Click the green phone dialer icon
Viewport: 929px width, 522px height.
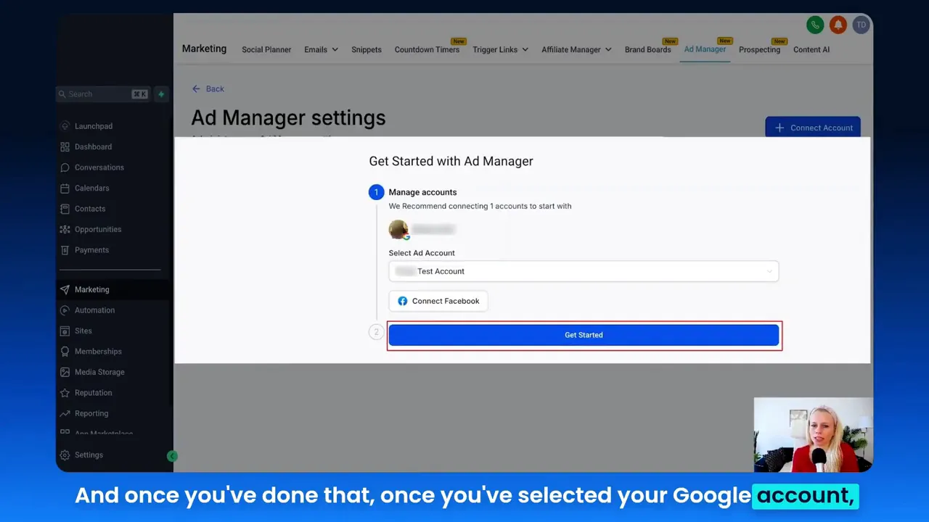pos(815,25)
